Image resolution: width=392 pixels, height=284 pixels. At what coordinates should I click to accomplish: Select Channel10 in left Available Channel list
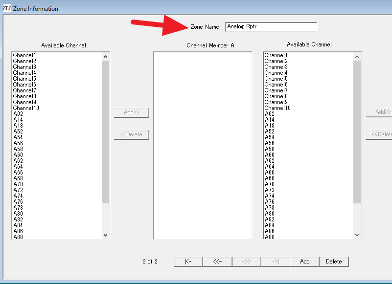26,108
